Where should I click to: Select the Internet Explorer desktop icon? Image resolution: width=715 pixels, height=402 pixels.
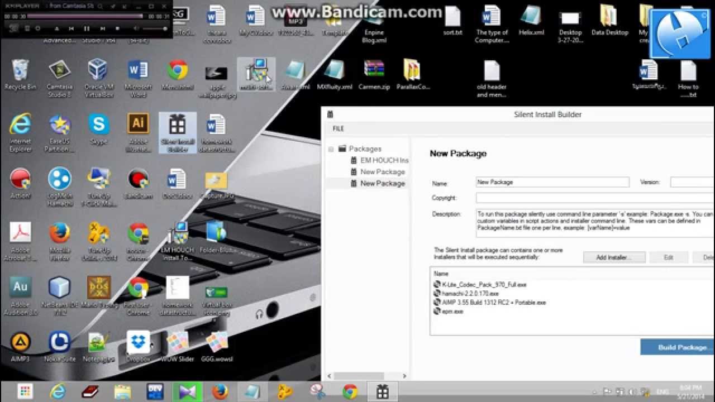pyautogui.click(x=20, y=132)
